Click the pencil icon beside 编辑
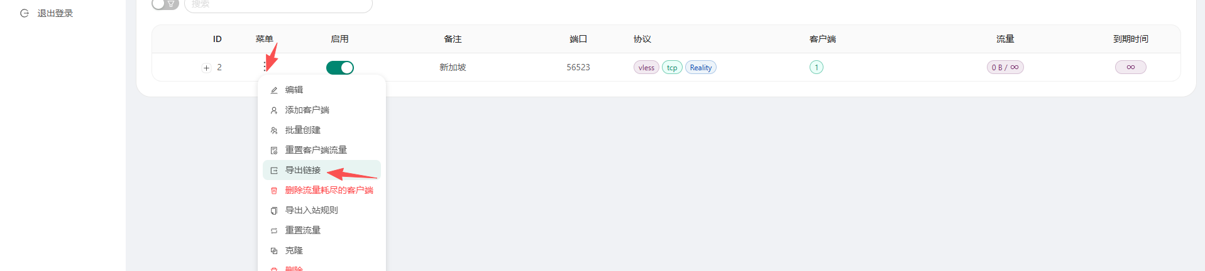The height and width of the screenshot is (271, 1205). pos(274,90)
